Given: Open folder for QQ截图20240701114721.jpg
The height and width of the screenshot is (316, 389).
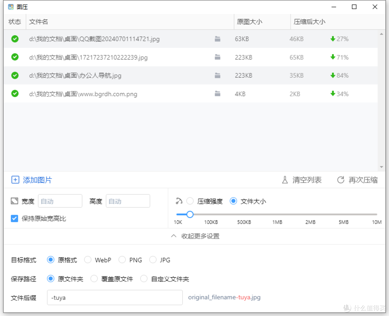Looking at the screenshot, I should (218, 39).
